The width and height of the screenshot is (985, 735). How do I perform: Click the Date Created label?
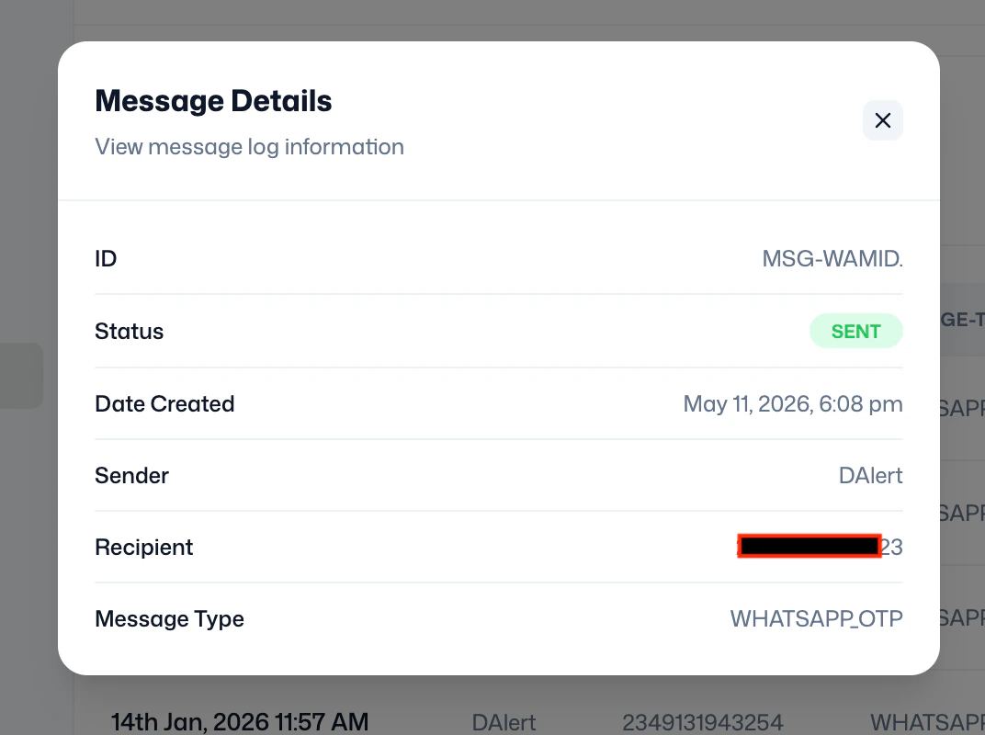point(164,404)
